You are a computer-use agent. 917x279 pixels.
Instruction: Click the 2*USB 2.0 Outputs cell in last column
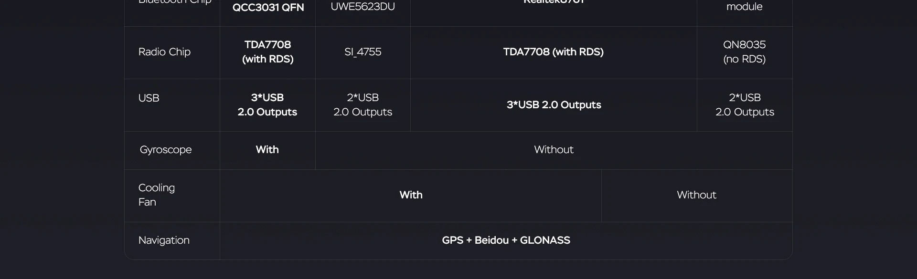[x=745, y=105]
